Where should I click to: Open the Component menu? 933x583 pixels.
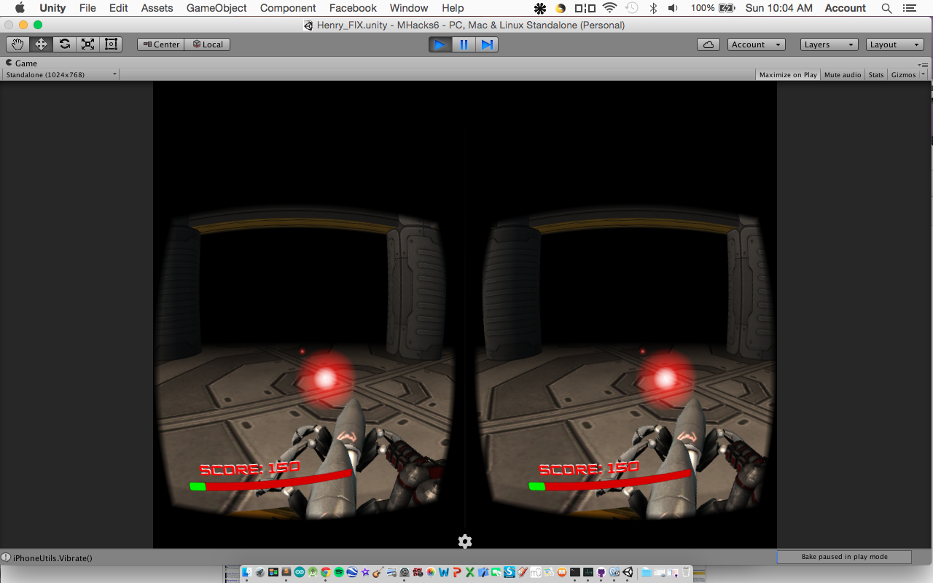click(288, 8)
